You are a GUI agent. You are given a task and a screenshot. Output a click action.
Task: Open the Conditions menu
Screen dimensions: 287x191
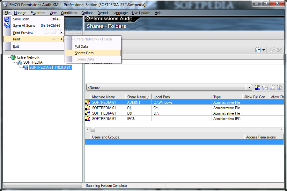69,13
